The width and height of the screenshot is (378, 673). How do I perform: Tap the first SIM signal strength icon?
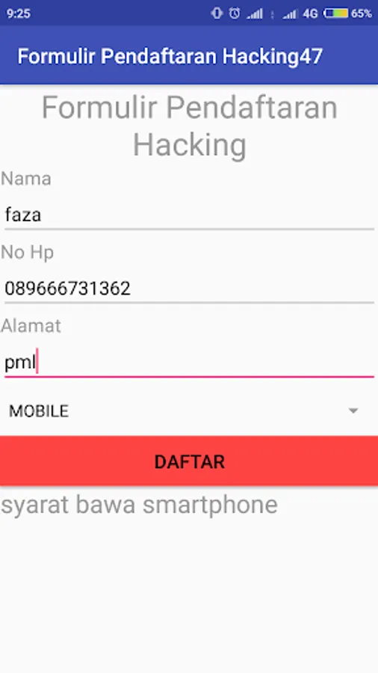255,14
